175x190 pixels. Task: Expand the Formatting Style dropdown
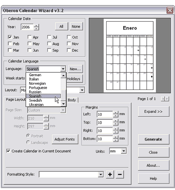point(101,175)
